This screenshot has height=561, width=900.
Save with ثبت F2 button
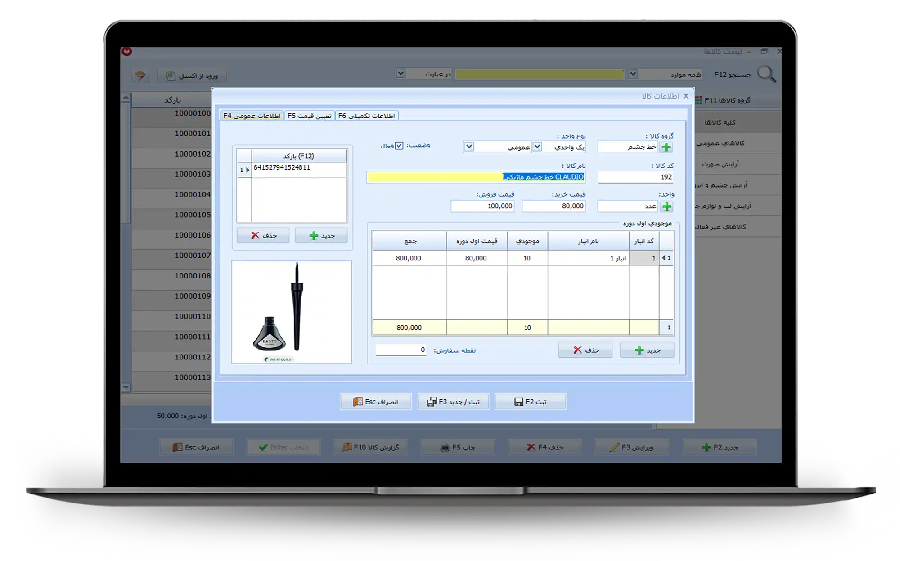tap(530, 402)
